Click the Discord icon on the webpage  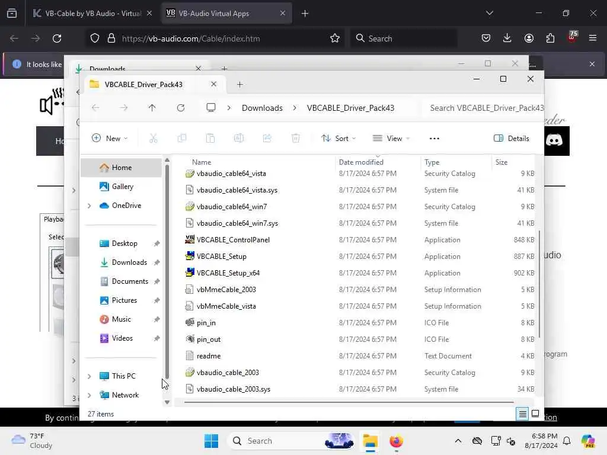click(554, 140)
